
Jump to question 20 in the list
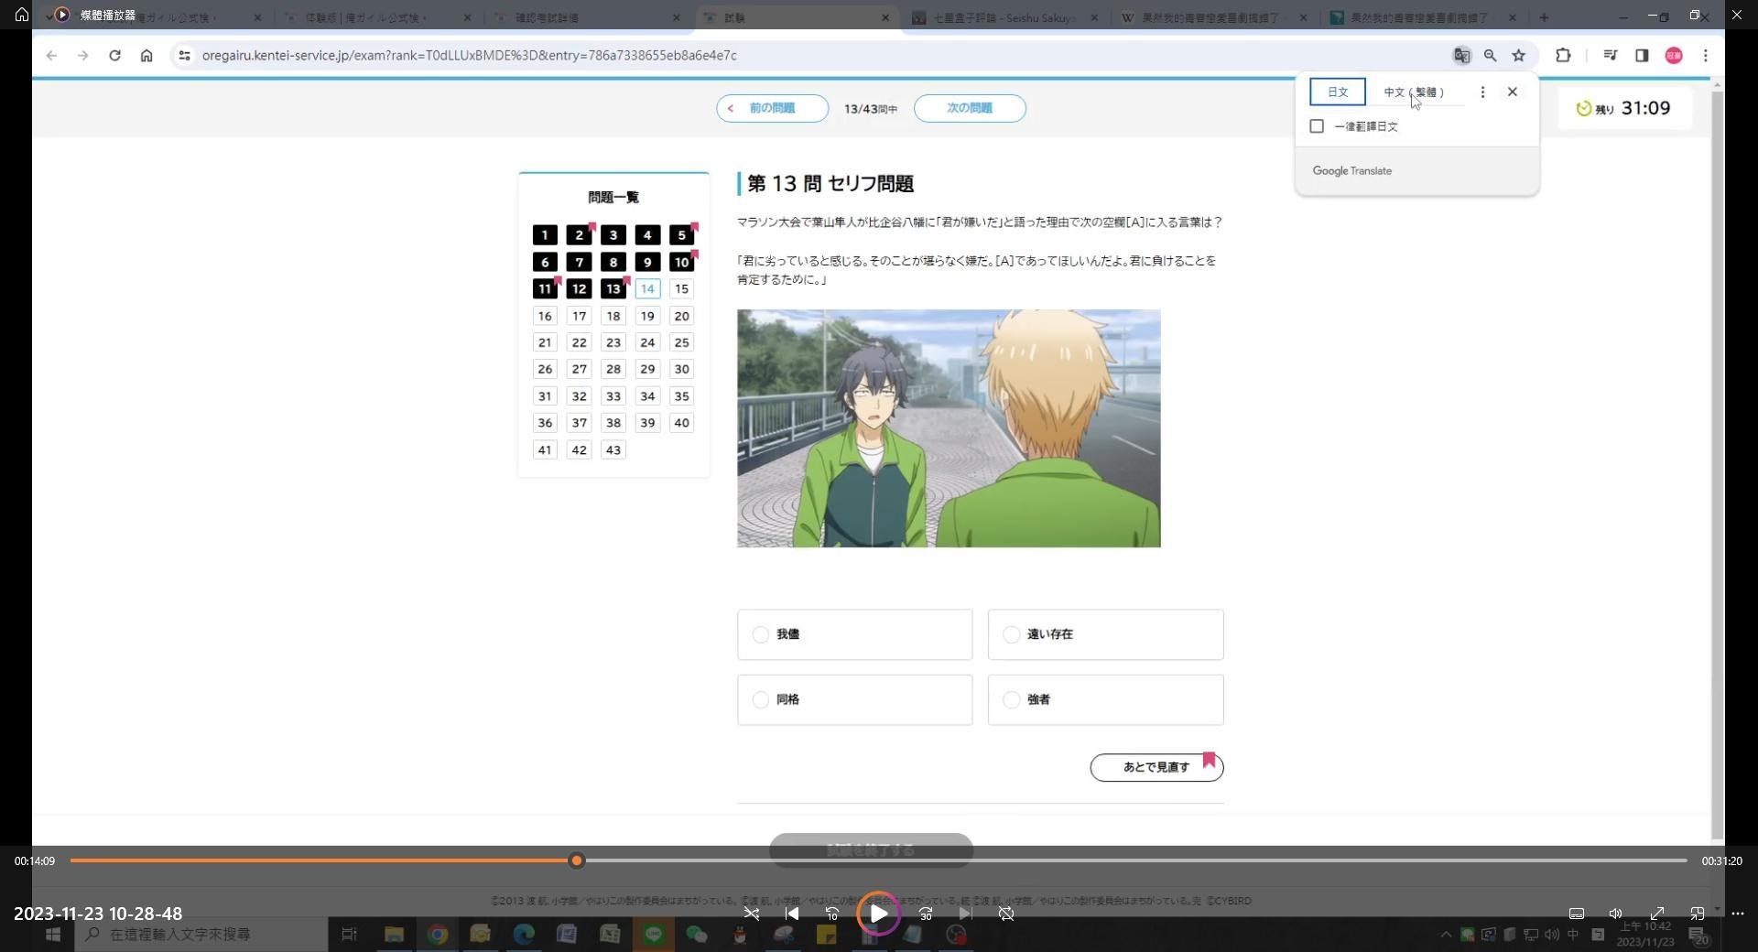[x=681, y=317]
